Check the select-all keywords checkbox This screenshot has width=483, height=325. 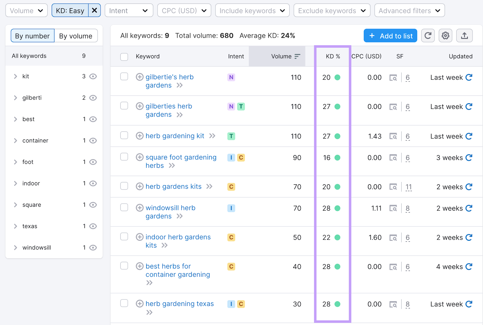124,56
